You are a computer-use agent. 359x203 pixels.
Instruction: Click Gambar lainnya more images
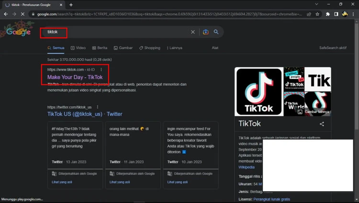[314, 112]
